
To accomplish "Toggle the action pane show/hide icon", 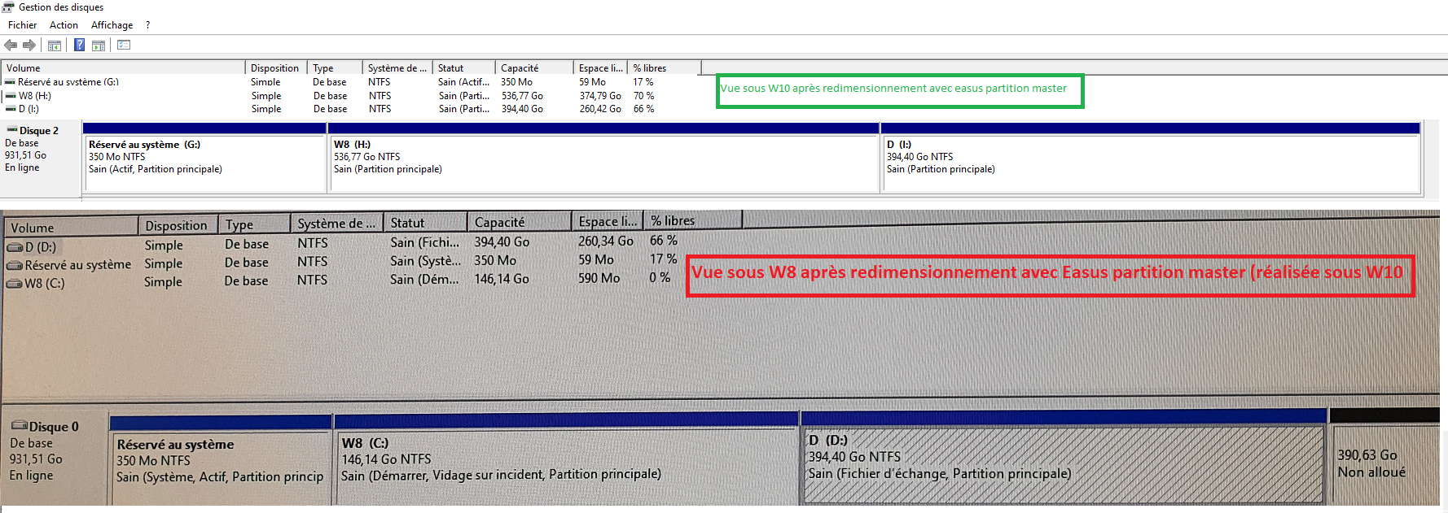I will [x=99, y=46].
